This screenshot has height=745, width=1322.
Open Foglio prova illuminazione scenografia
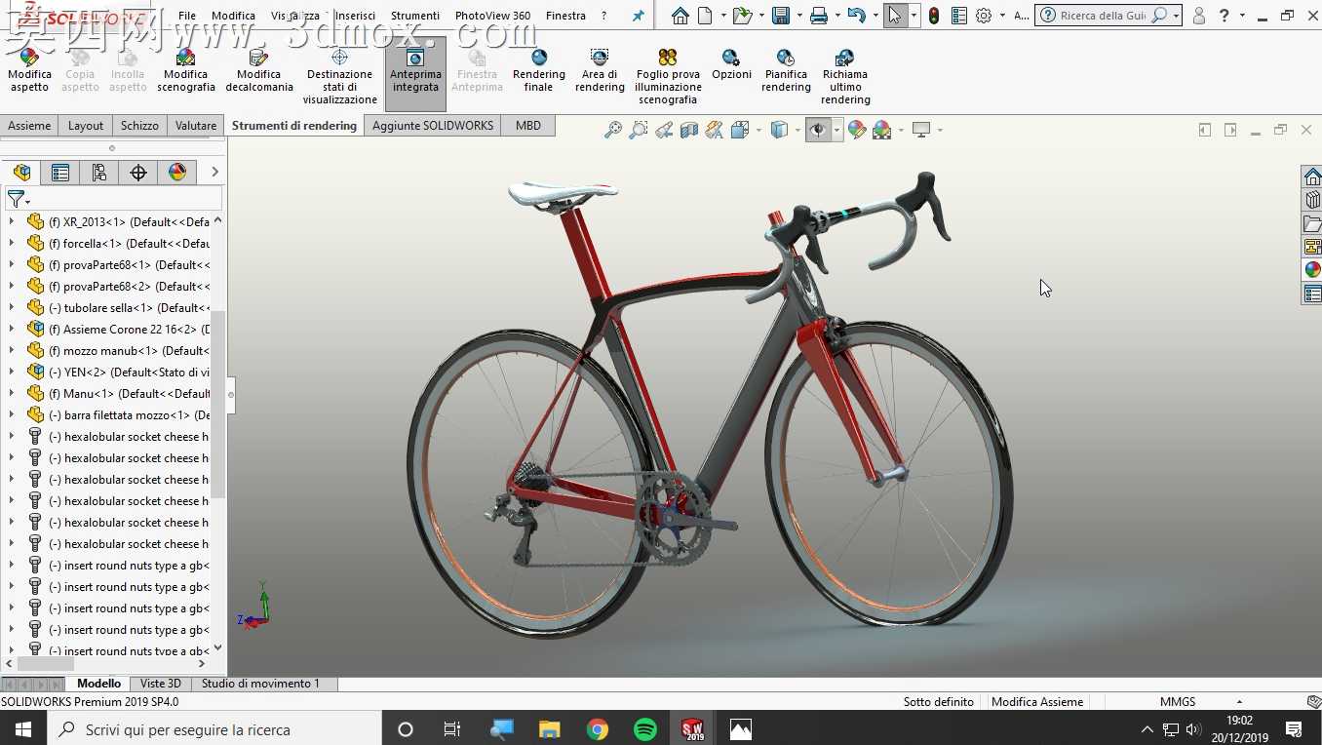coord(668,77)
